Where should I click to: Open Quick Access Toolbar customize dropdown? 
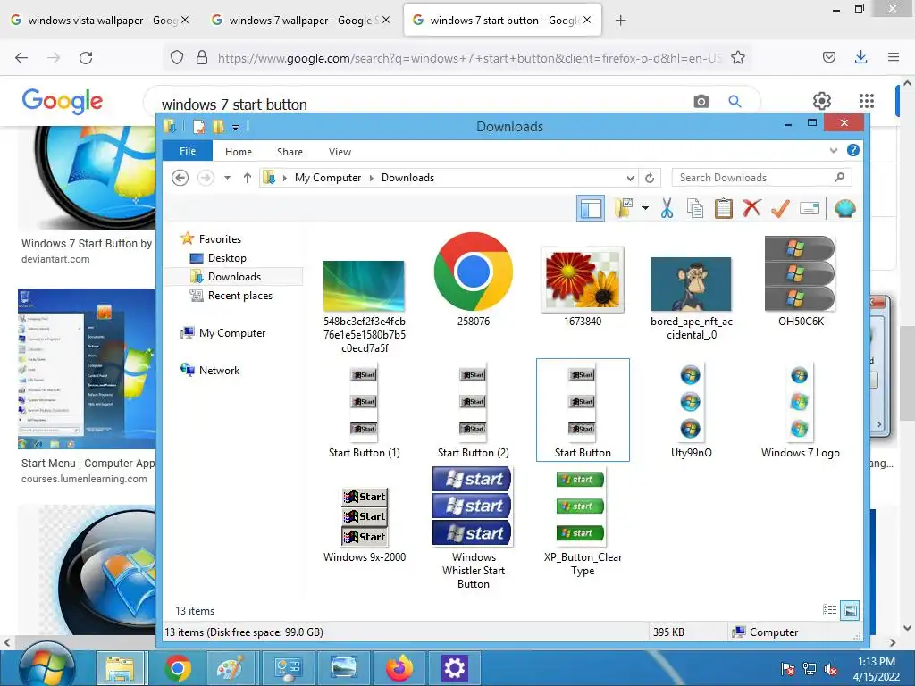pos(236,127)
